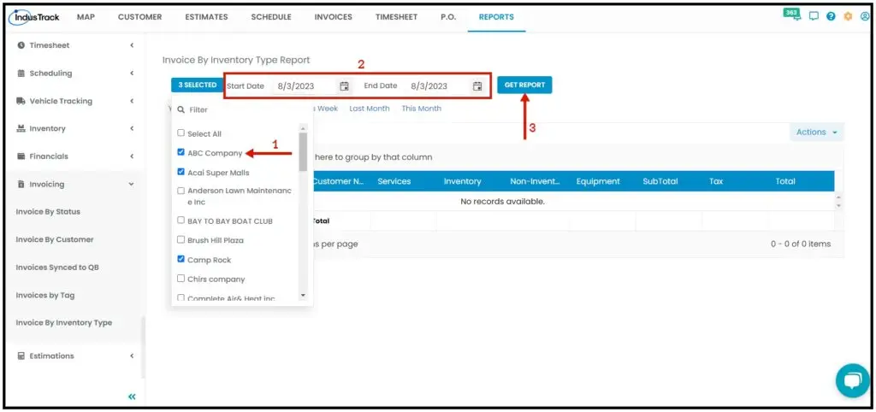Open the user profile icon

click(x=865, y=17)
